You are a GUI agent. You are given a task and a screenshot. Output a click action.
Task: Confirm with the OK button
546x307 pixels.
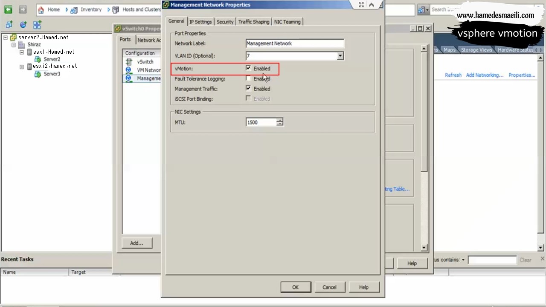(x=296, y=287)
